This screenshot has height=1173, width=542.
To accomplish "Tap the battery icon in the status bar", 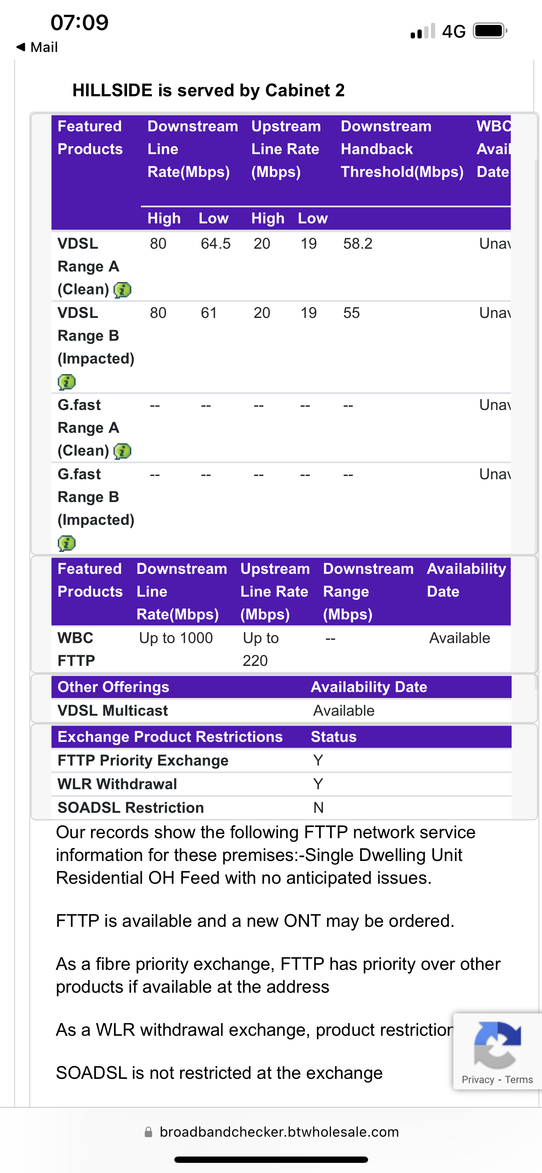I will tap(490, 31).
